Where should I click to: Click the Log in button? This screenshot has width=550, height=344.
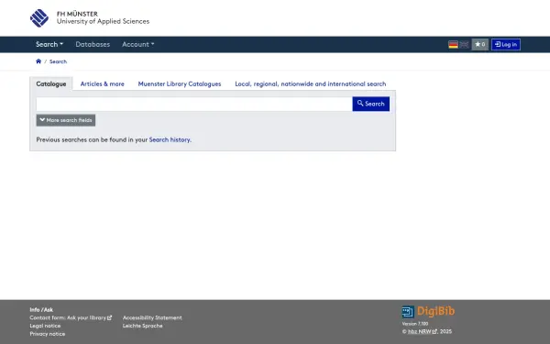click(506, 45)
